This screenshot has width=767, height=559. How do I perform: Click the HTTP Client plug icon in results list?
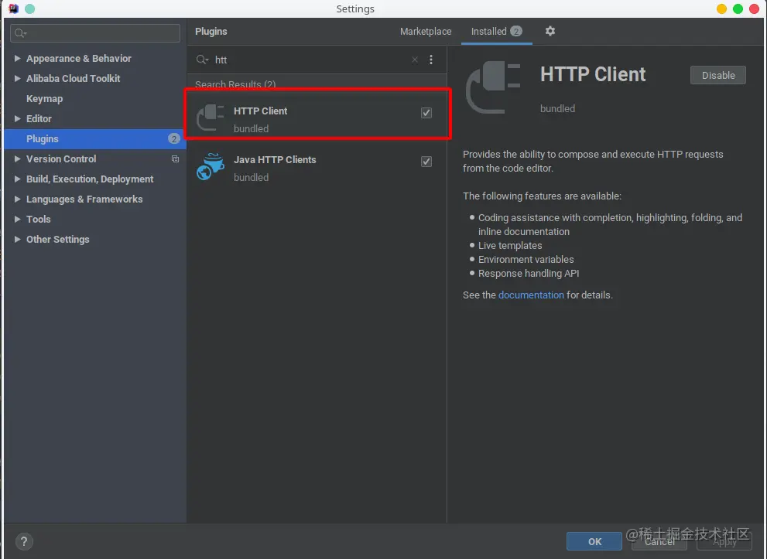[x=211, y=118]
